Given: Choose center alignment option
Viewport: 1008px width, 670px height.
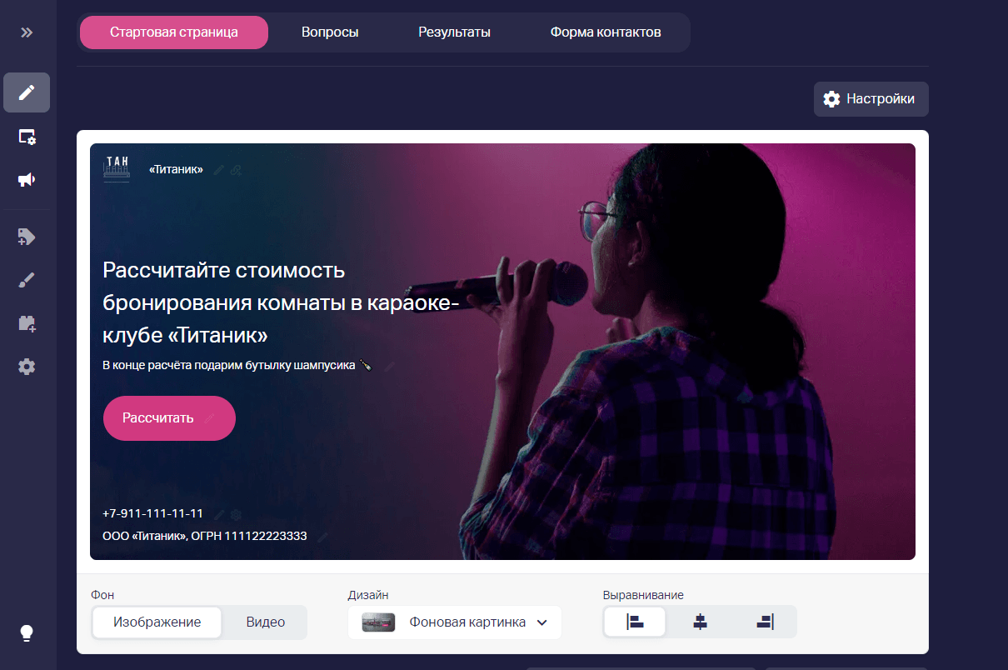Looking at the screenshot, I should click(700, 622).
